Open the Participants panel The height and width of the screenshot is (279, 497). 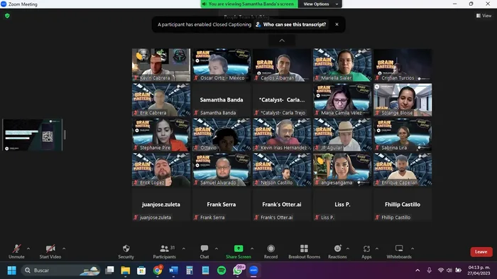(164, 252)
